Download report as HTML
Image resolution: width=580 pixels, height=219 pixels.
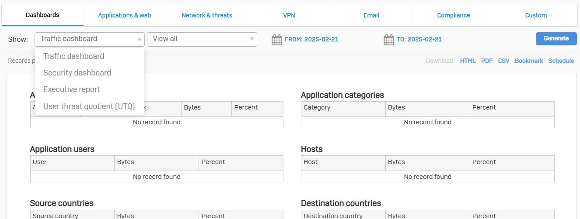[468, 61]
